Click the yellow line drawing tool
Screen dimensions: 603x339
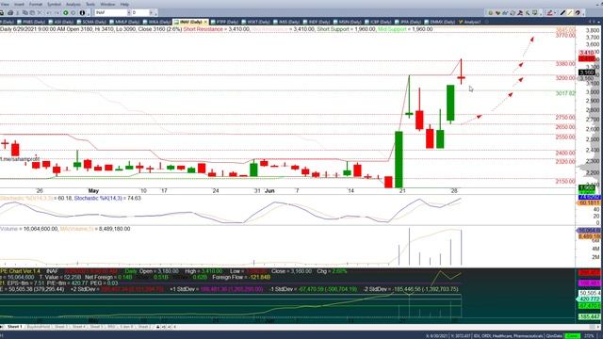pyautogui.click(x=570, y=13)
